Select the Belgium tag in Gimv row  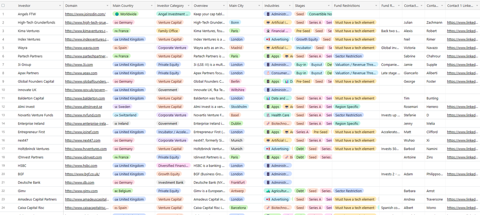click(123, 191)
